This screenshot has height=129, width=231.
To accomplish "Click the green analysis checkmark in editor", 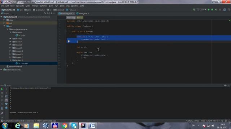I will [x=230, y=21].
